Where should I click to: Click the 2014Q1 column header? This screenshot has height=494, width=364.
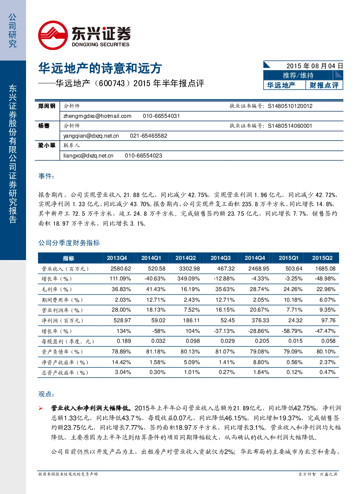151,258
